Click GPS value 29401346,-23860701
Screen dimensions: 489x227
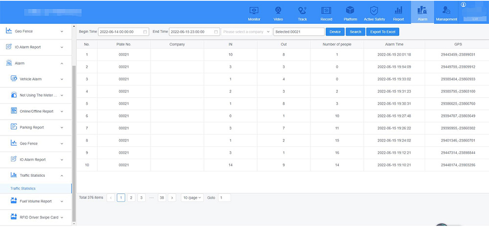pos(458,141)
